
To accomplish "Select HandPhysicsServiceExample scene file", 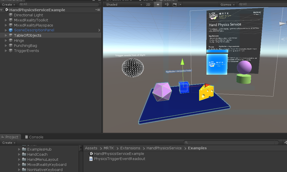I will pyautogui.click(x=119, y=154).
